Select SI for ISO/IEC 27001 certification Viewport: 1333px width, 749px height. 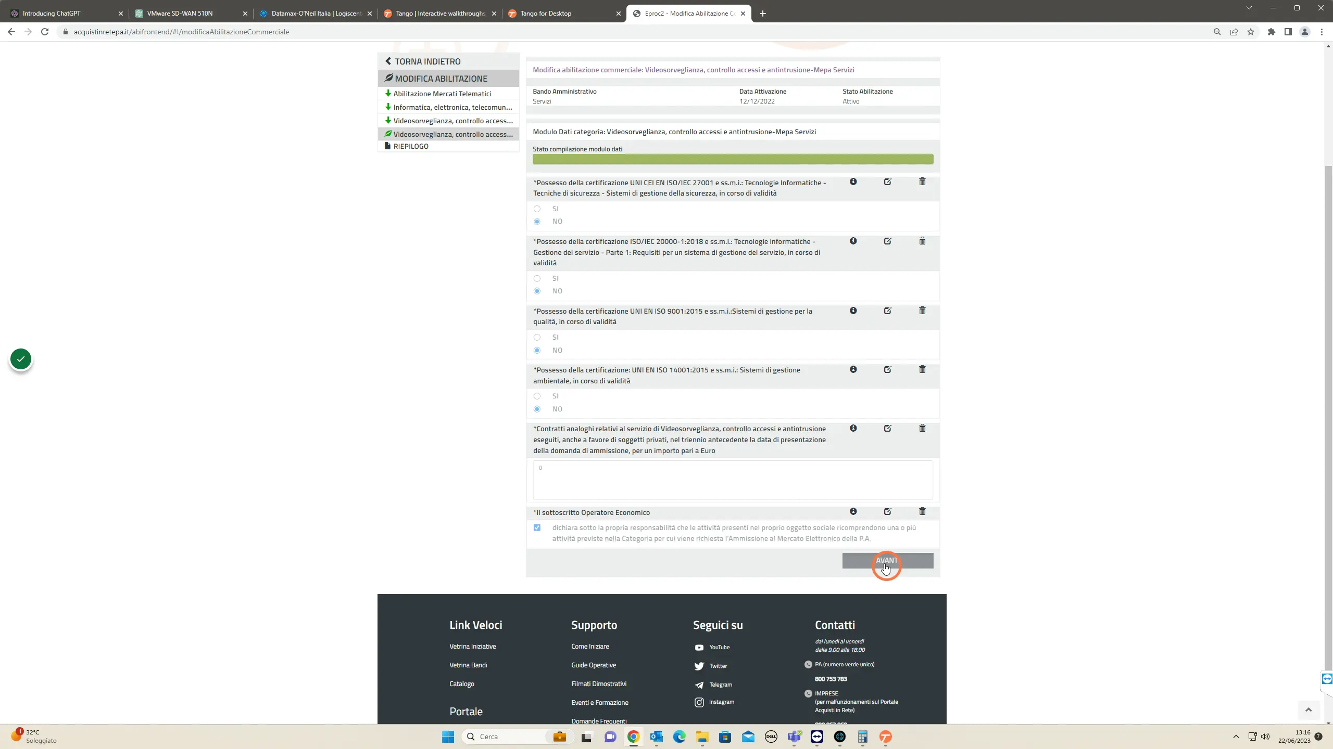(x=537, y=209)
